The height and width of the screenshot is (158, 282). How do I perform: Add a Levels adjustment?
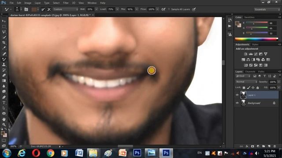point(251,54)
